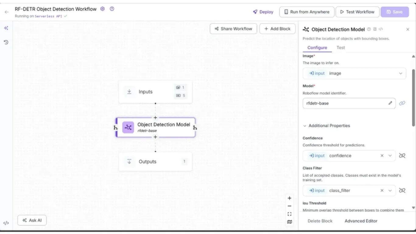Click the left branch handle of the model block

tap(115, 128)
